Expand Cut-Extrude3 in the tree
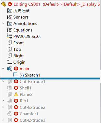Image resolution: width=101 pixels, height=123 pixels. [x=3, y=120]
